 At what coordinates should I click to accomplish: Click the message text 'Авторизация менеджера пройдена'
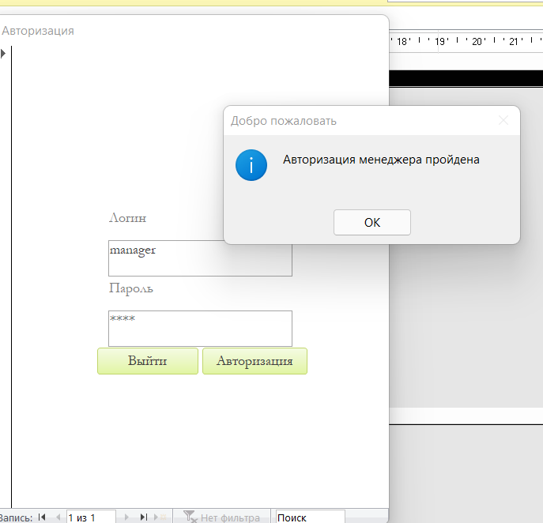(381, 160)
